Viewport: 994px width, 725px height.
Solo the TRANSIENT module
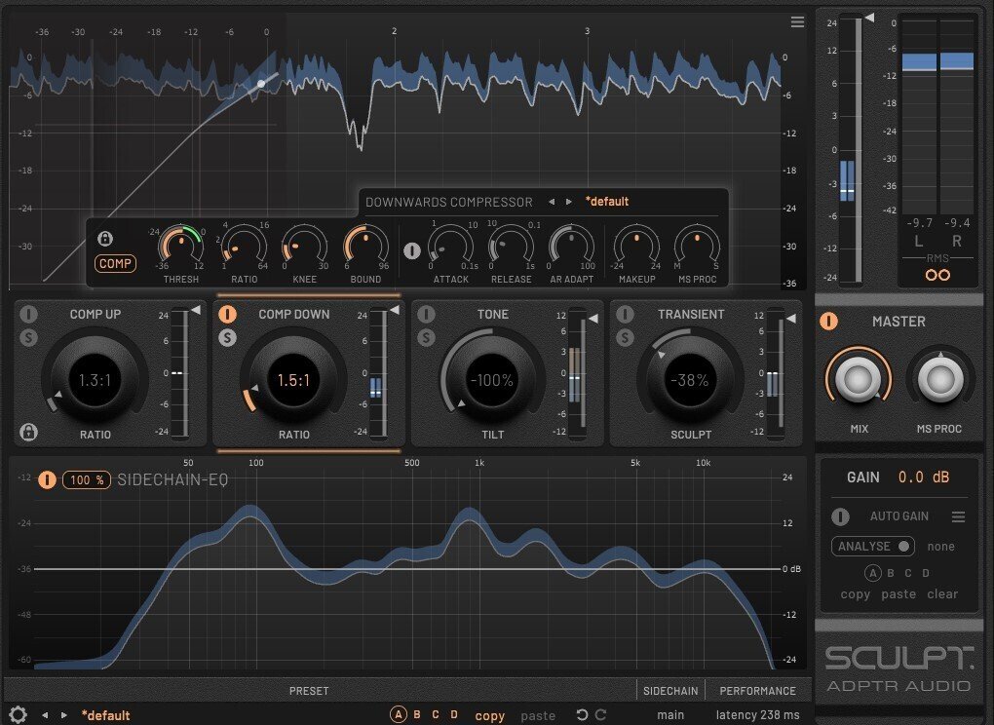625,338
